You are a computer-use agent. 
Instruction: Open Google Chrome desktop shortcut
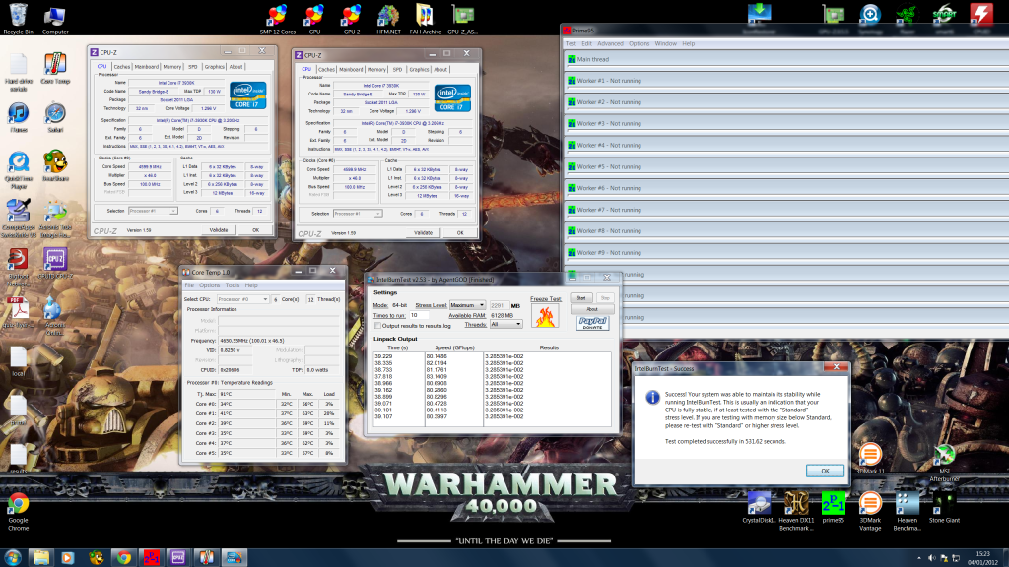click(18, 504)
